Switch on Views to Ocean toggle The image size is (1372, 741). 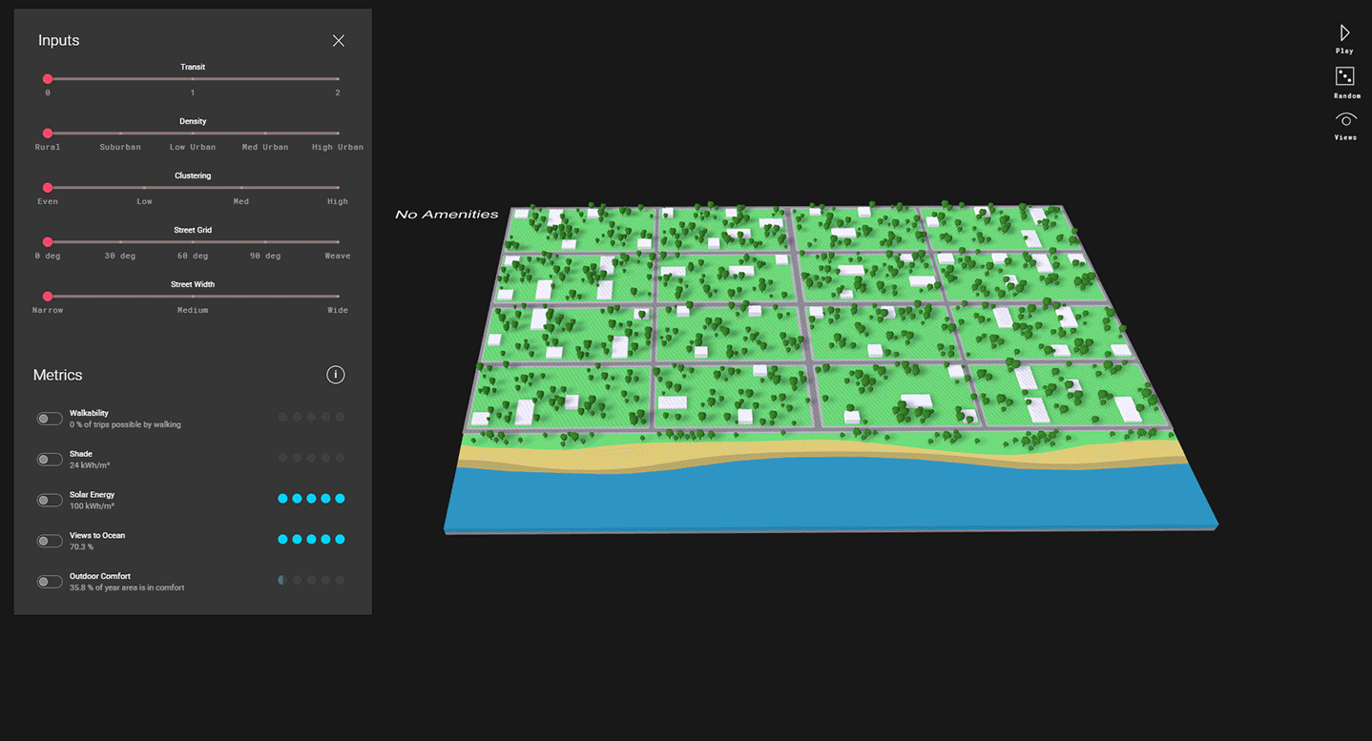[x=50, y=541]
